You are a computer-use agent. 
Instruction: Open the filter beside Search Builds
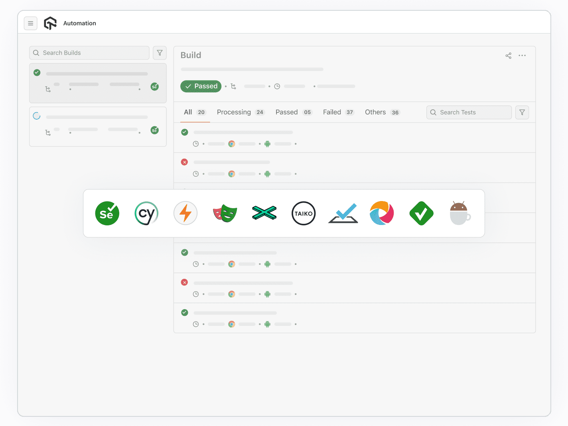coord(160,53)
